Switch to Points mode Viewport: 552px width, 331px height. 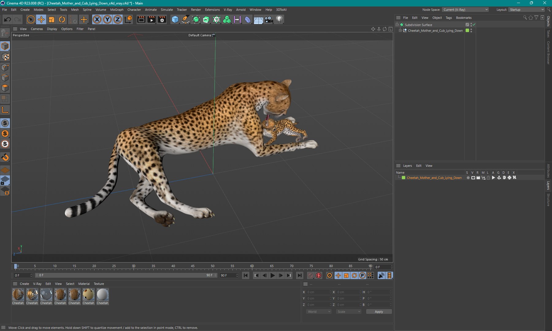(5, 67)
